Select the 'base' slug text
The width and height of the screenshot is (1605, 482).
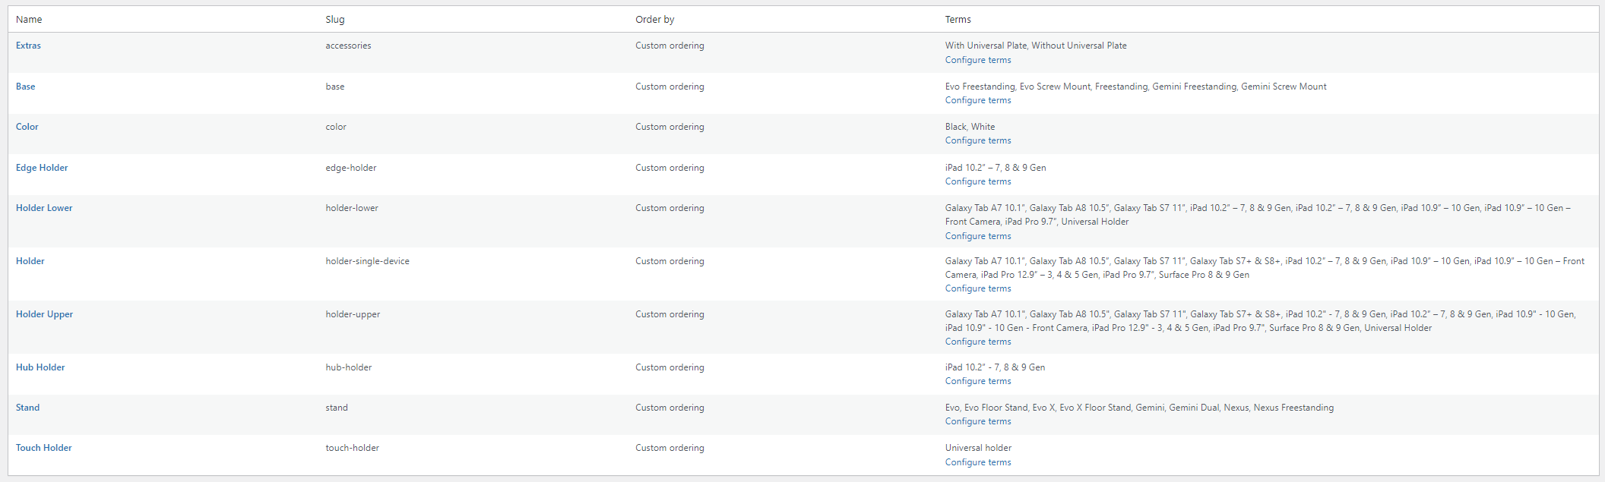click(335, 87)
